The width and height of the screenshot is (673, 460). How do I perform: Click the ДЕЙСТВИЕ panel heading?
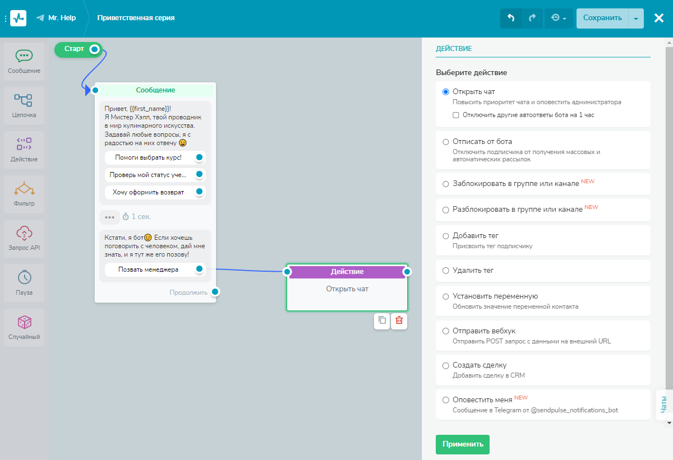point(454,49)
